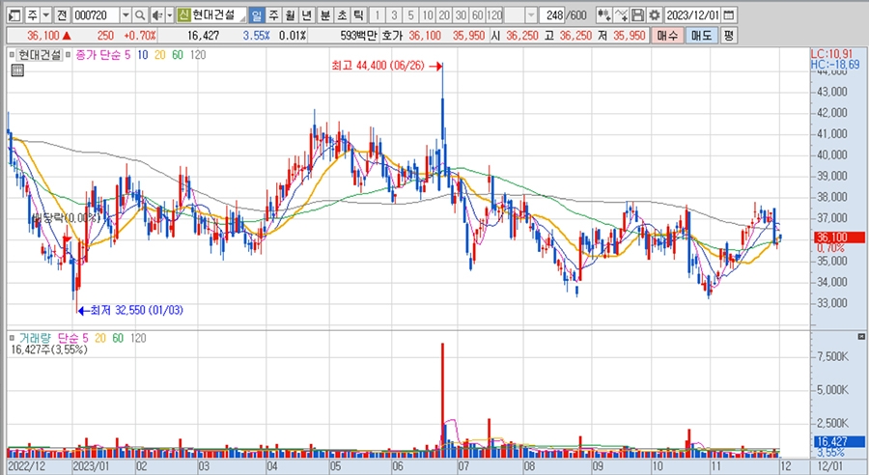This screenshot has height=475, width=869.
Task: Select the 20 interval button
Action: pyautogui.click(x=444, y=15)
